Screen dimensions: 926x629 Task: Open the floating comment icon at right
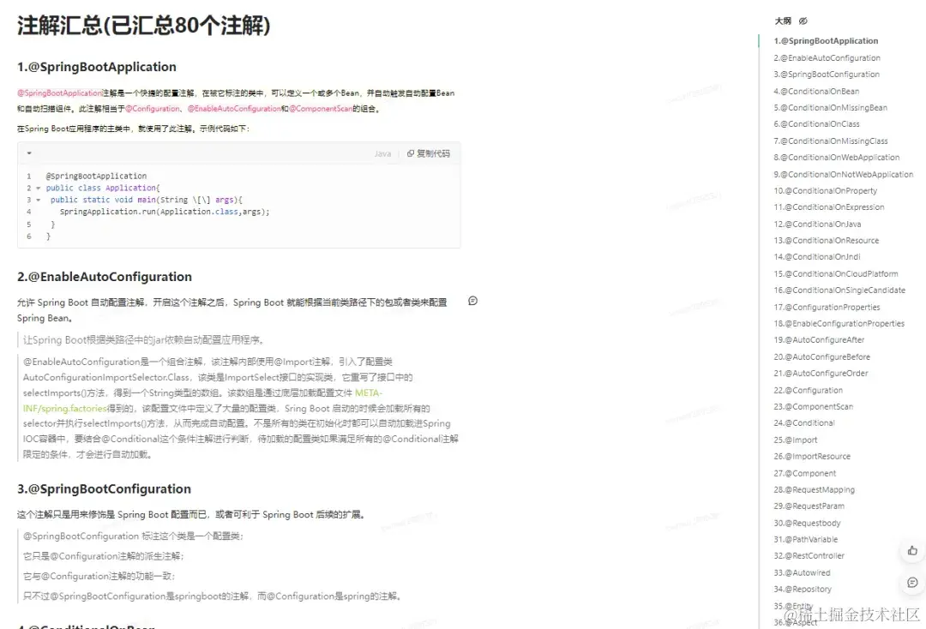(x=912, y=583)
